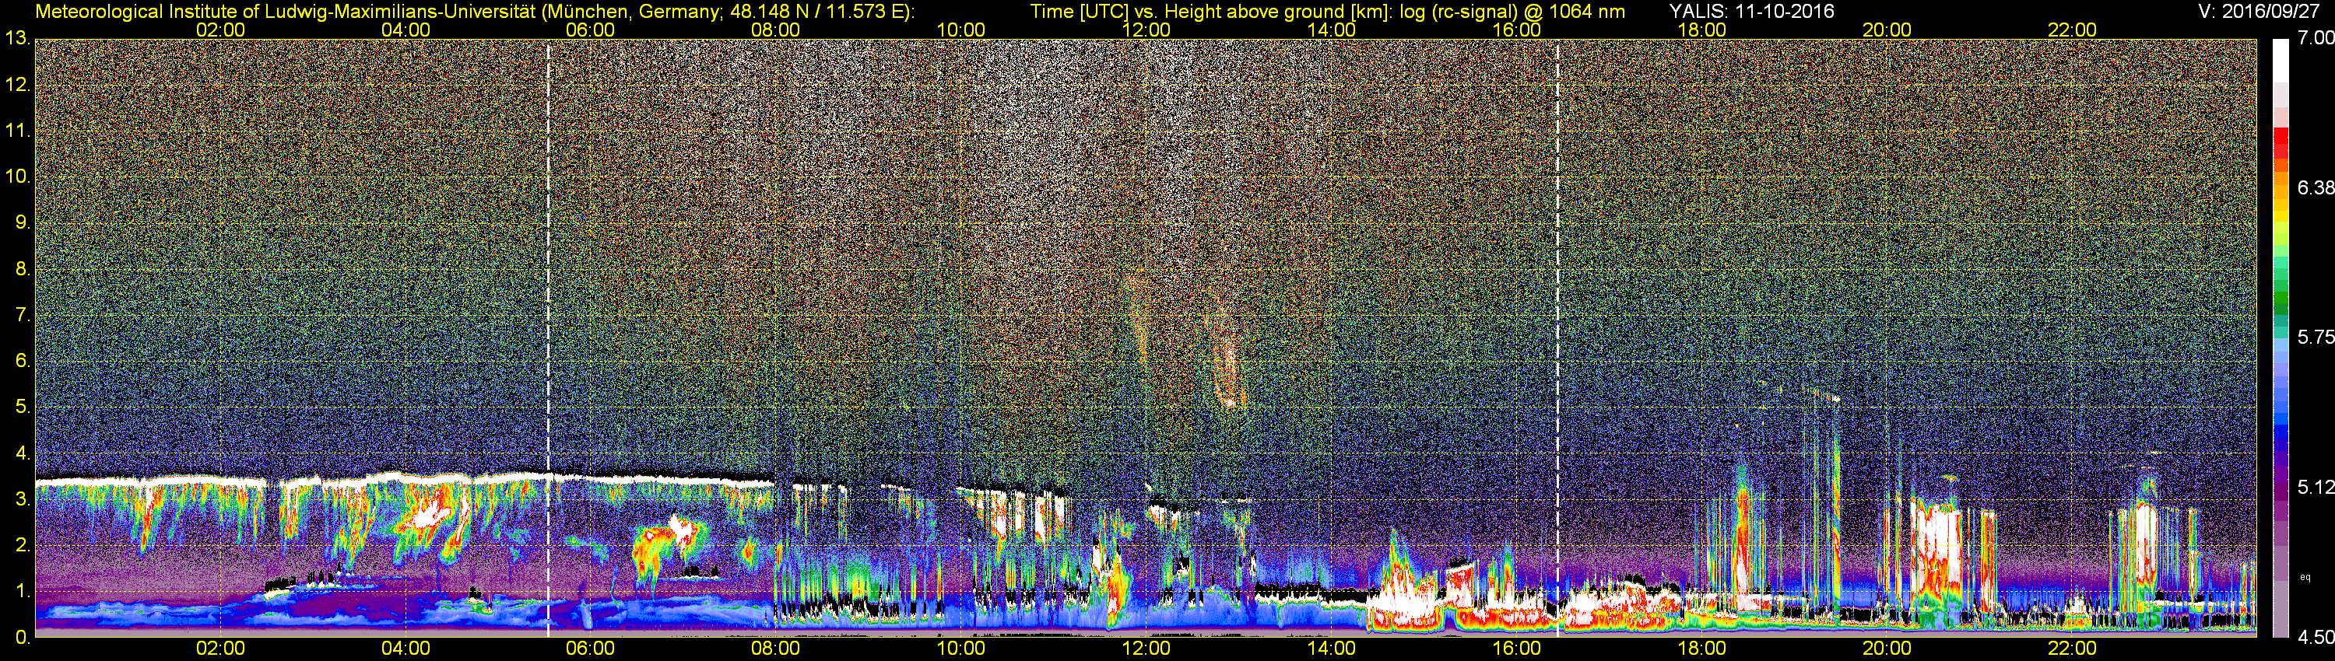Viewport: 2335px width, 661px height.
Task: Click the 10:00 label on the bottom time axis
Action: [960, 649]
